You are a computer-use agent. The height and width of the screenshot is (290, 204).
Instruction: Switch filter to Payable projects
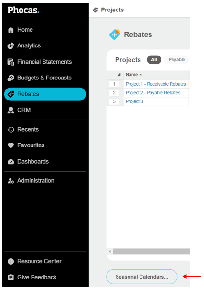coord(176,60)
